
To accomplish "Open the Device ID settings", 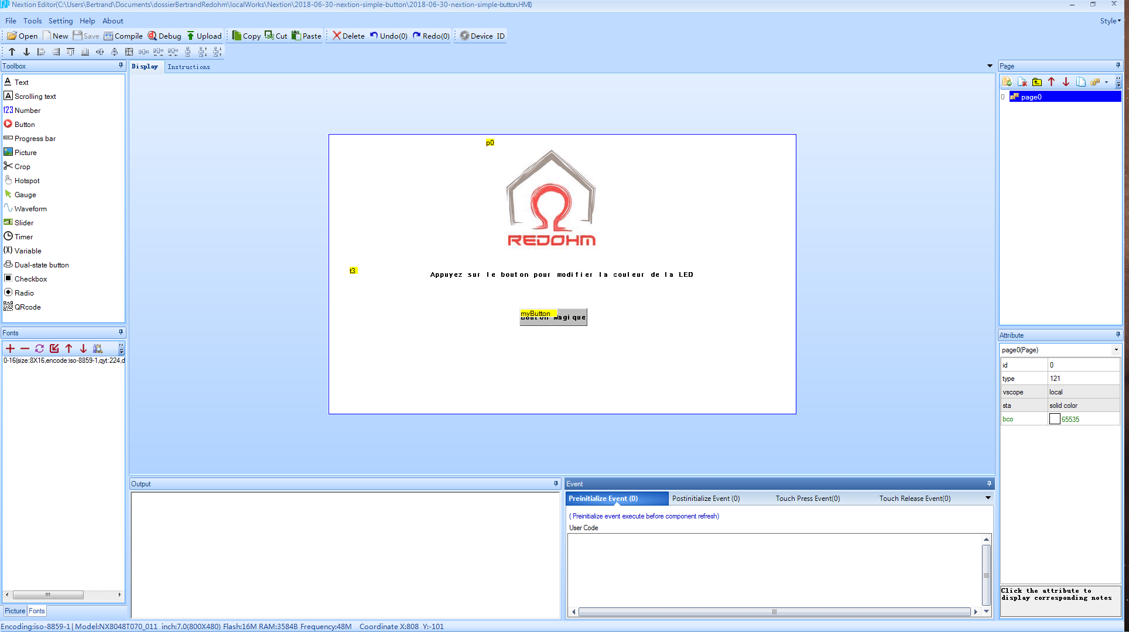I will click(482, 36).
